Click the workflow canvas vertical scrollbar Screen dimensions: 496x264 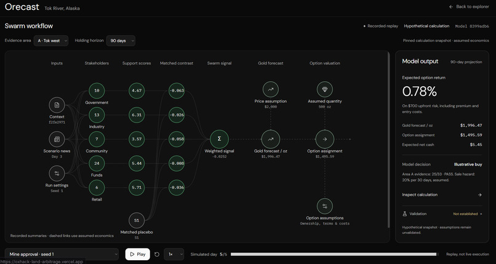(388, 139)
